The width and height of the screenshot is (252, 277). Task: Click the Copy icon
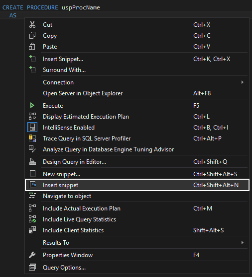pos(32,36)
